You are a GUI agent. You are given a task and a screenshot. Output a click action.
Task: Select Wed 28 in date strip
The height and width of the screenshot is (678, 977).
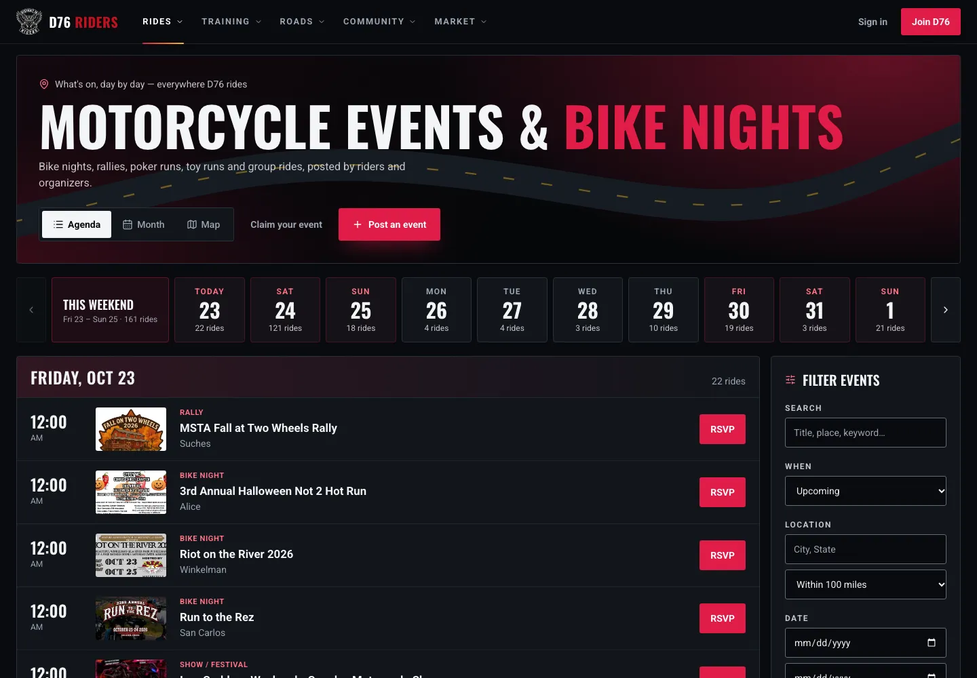pos(588,310)
